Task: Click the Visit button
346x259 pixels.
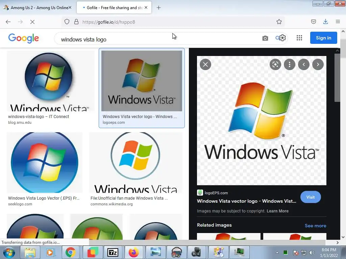Action: (311, 197)
